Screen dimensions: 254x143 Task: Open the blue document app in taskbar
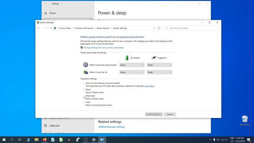[x=53, y=139]
